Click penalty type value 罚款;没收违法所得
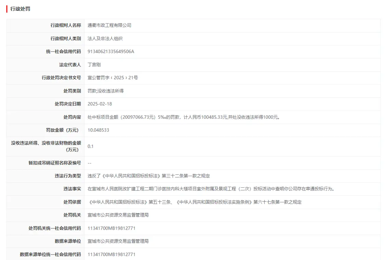The height and width of the screenshot is (260, 385). pos(105,91)
